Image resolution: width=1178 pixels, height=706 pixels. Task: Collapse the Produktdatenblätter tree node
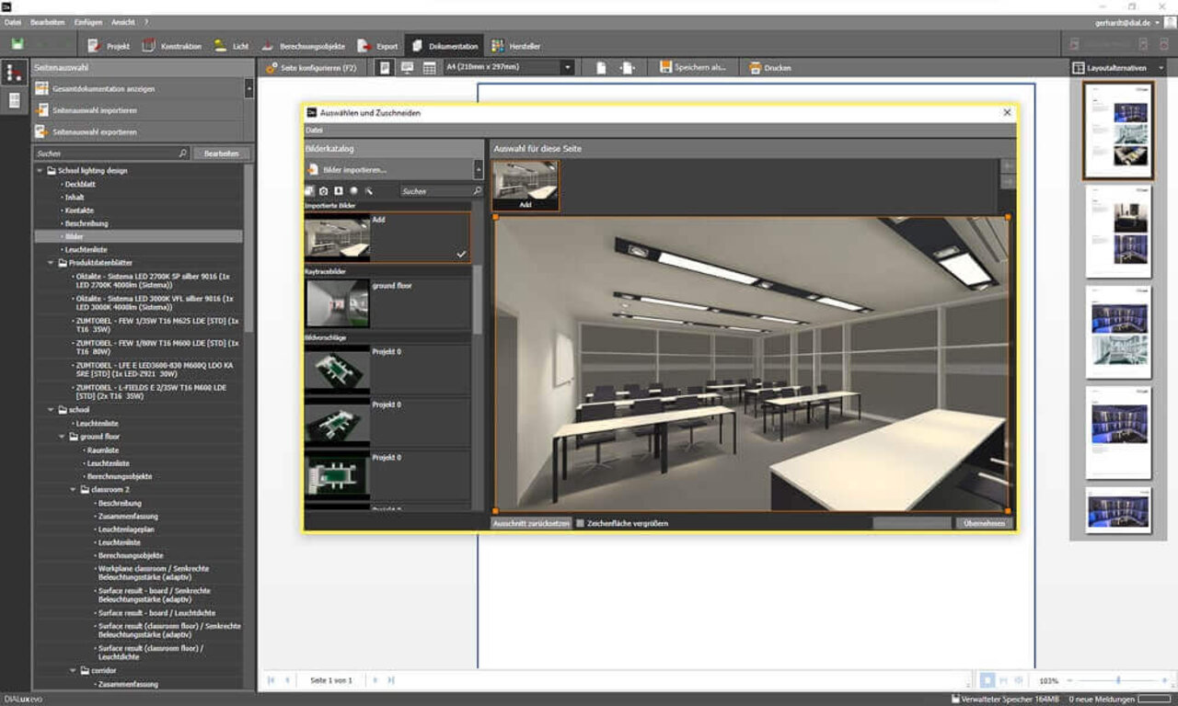(51, 263)
